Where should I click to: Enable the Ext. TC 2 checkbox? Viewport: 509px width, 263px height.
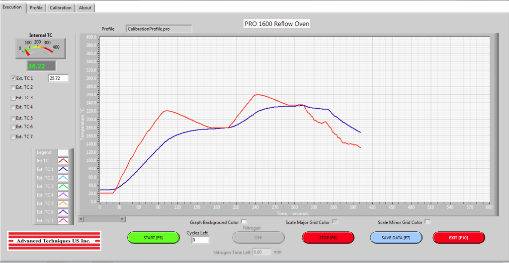click(x=13, y=87)
